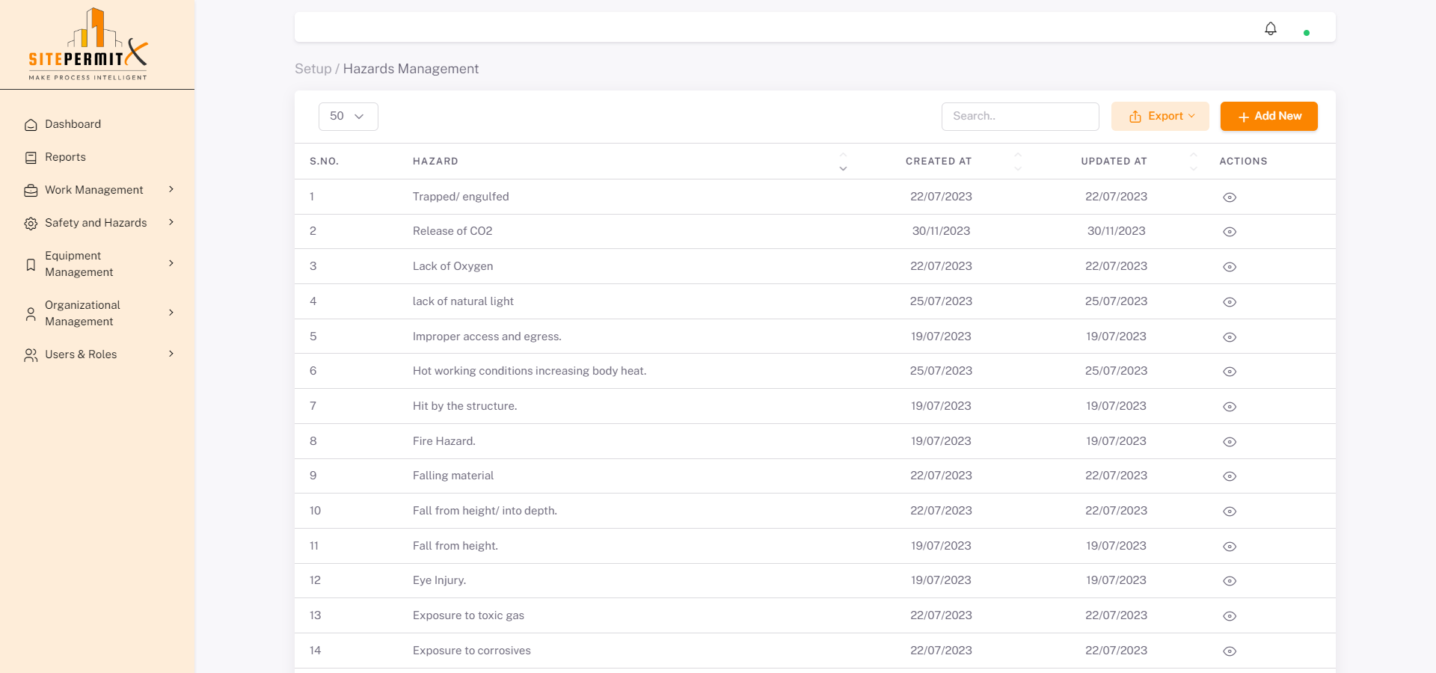Sort table by Updated At column

[1193, 162]
